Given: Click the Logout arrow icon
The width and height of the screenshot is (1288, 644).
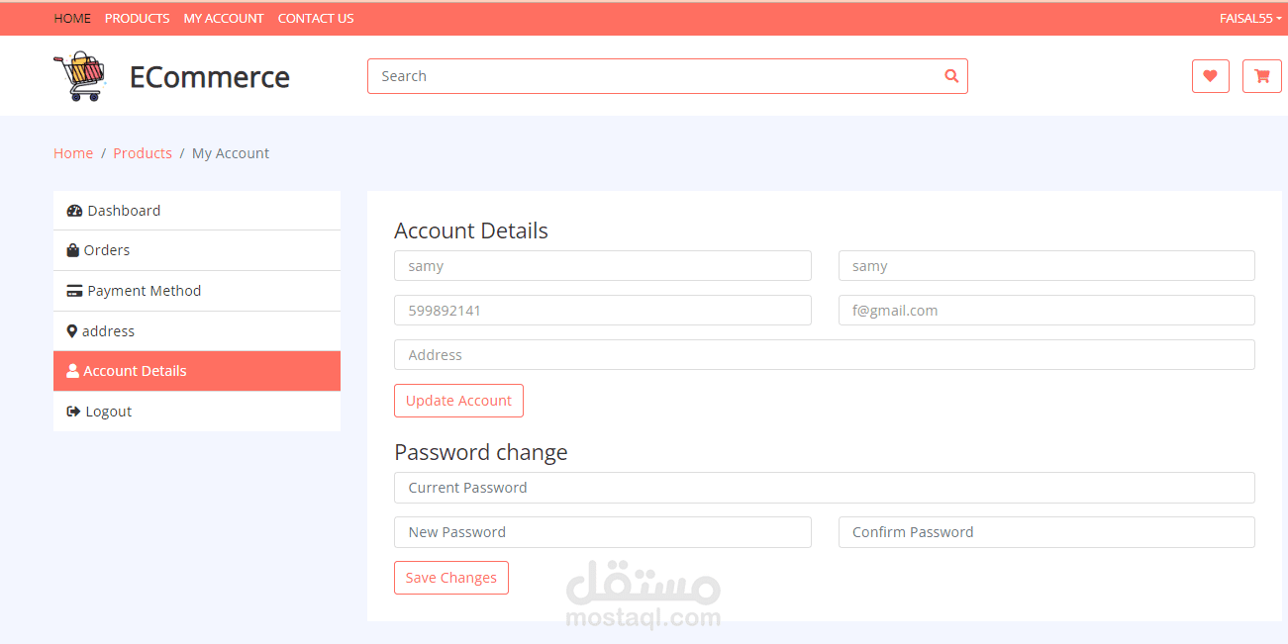Looking at the screenshot, I should [x=73, y=412].
